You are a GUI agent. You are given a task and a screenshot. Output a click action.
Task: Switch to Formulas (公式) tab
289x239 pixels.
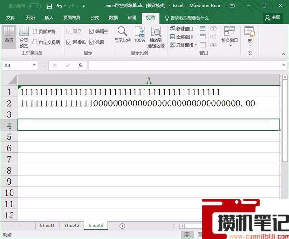click(95, 18)
